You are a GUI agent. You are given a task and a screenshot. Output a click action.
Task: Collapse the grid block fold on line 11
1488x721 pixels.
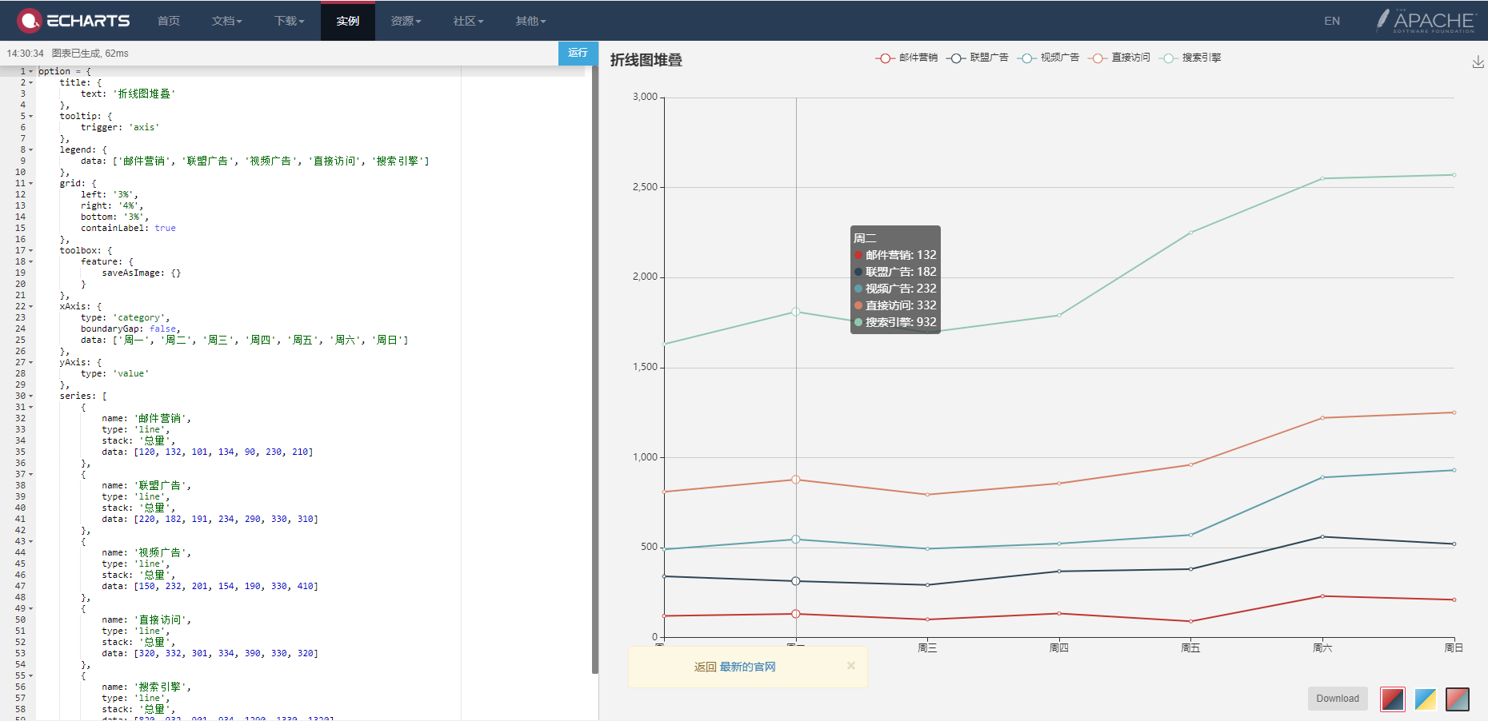pyautogui.click(x=31, y=183)
